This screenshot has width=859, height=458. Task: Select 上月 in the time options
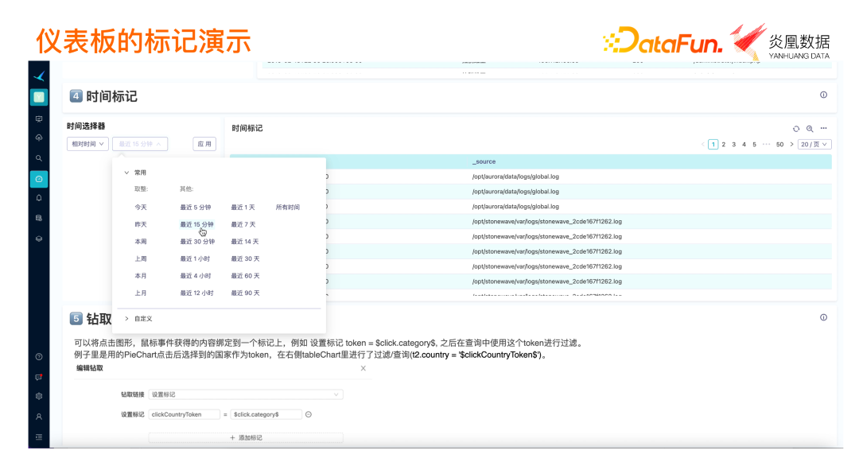coord(141,293)
